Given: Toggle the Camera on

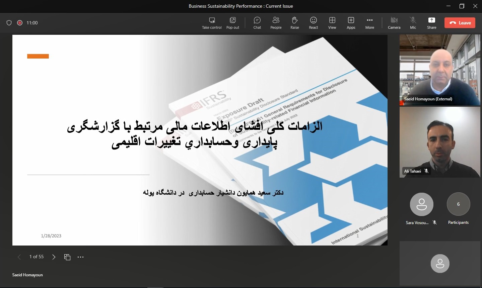Looking at the screenshot, I should (394, 23).
